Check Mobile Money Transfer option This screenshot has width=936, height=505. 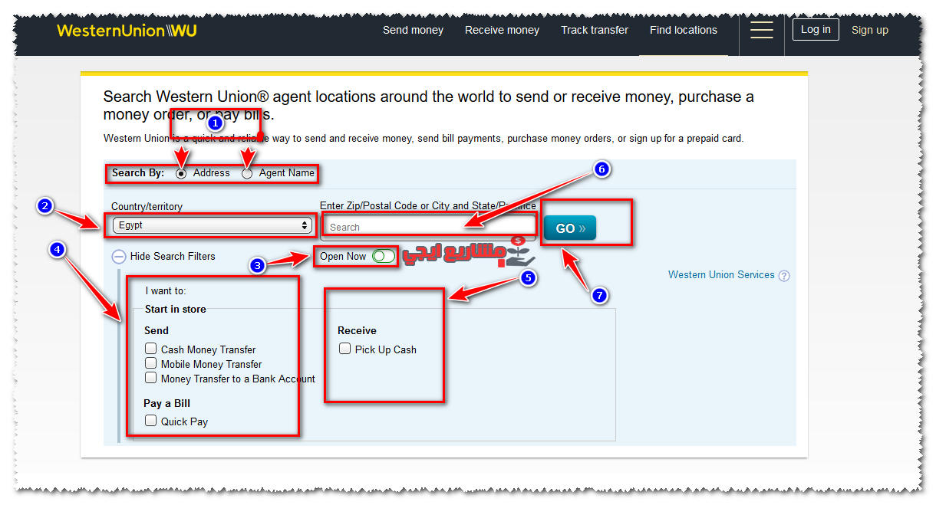pyautogui.click(x=151, y=363)
